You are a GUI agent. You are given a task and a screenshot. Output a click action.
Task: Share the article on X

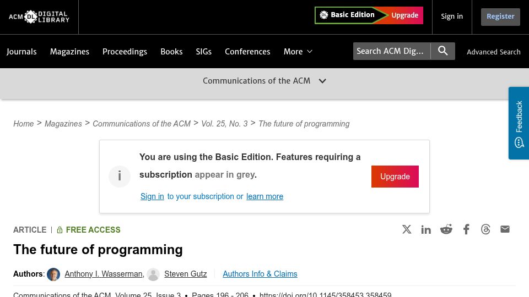407,229
